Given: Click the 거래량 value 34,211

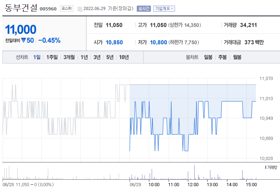Looking at the screenshot, I should [x=248, y=25].
